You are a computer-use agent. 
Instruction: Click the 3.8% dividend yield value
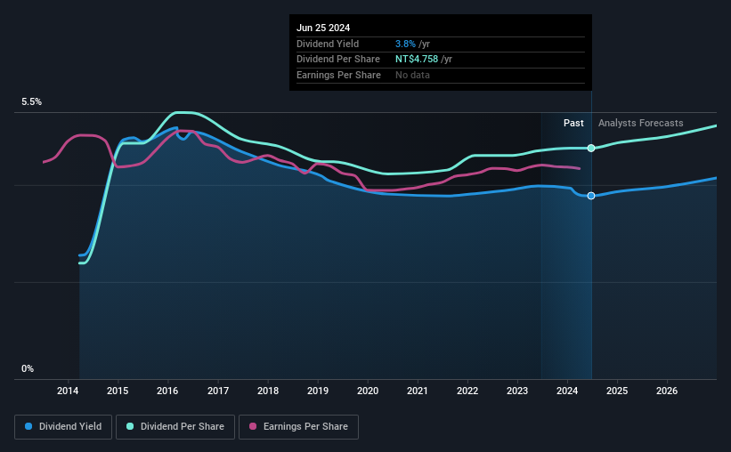(405, 44)
